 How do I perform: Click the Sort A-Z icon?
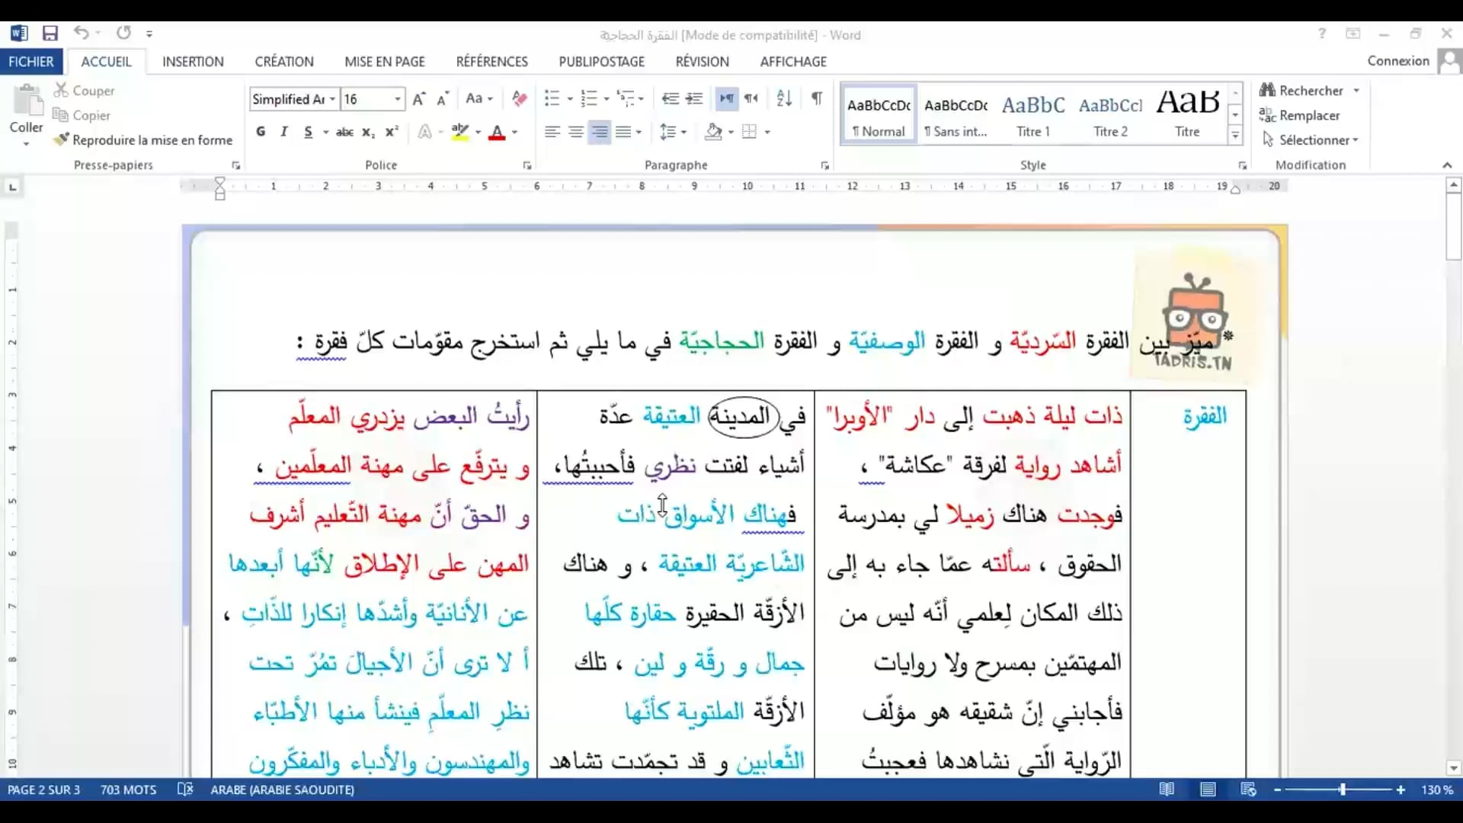(x=784, y=98)
